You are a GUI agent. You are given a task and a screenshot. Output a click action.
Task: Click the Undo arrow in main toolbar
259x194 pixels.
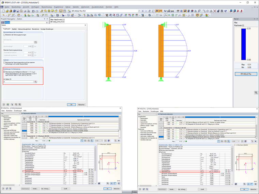33,11
